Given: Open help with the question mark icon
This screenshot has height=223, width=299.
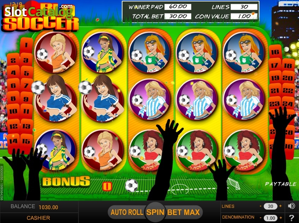Looking at the screenshot, I should tap(291, 218).
